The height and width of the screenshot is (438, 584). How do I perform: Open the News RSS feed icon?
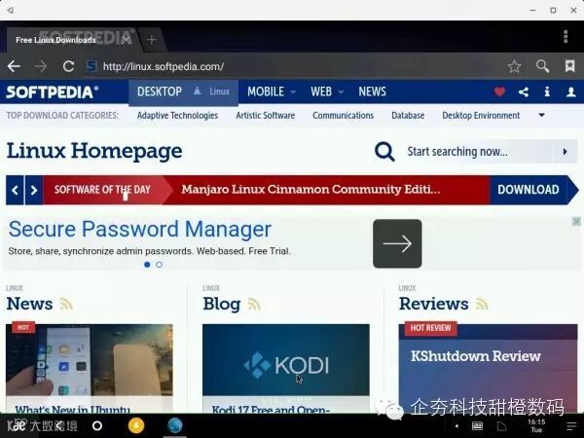66,304
